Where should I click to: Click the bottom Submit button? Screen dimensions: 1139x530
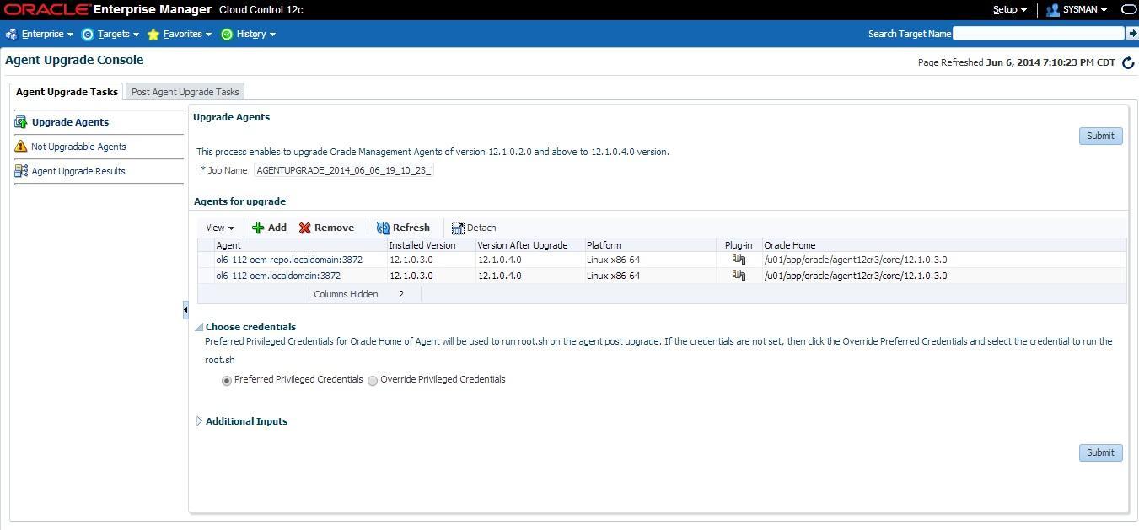(1100, 452)
